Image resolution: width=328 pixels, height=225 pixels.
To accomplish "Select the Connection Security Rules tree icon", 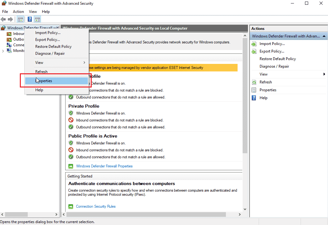I will pyautogui.click(x=9, y=45).
